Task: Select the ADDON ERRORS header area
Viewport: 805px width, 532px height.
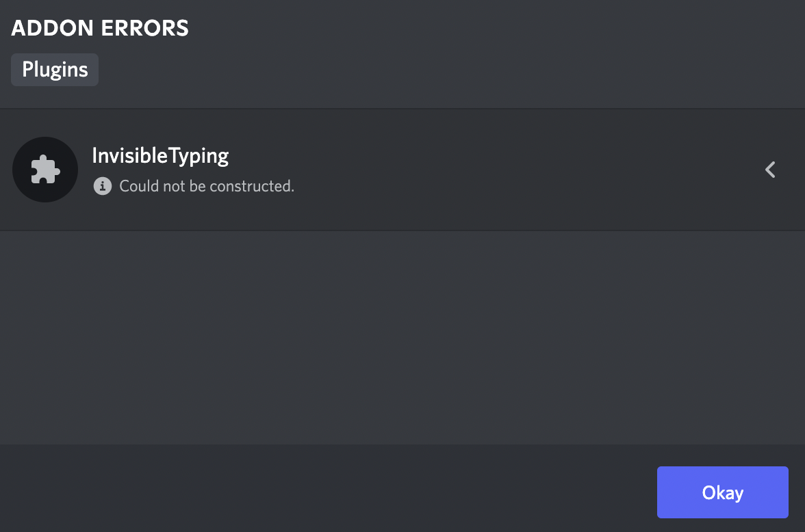Action: 100,28
